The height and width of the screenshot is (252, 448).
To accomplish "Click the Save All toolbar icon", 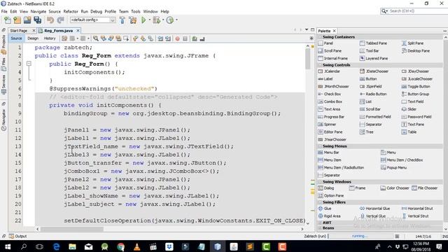I will click(37, 20).
